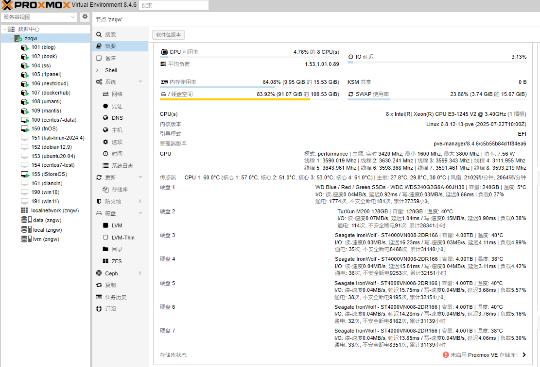This screenshot has width=540, height=367.
Task: Open Shell console for the node
Action: click(x=111, y=70)
